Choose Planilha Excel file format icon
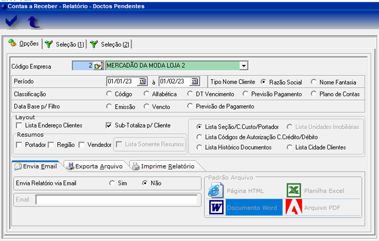Screen dimensions: 379x241 click(294, 190)
